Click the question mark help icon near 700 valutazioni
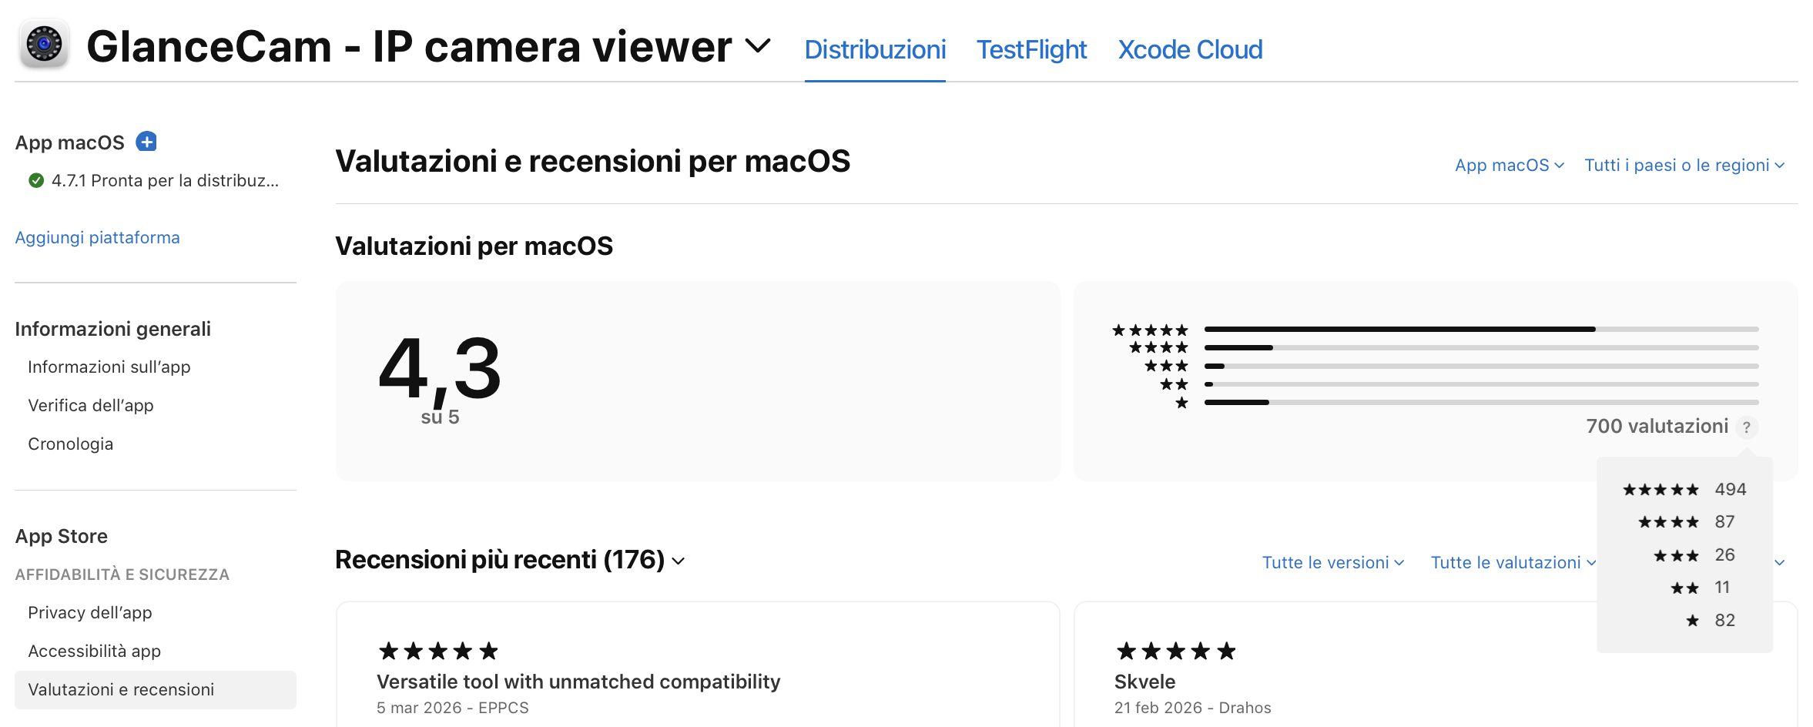 click(x=1747, y=427)
